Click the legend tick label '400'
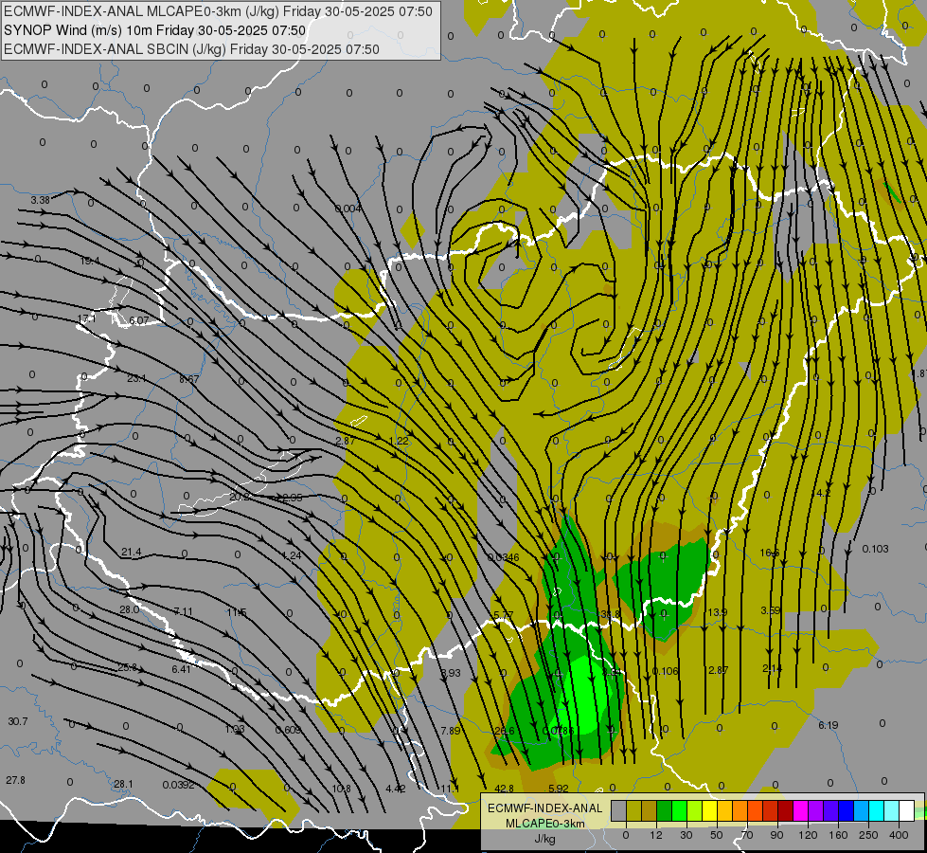927x853 pixels. click(899, 835)
